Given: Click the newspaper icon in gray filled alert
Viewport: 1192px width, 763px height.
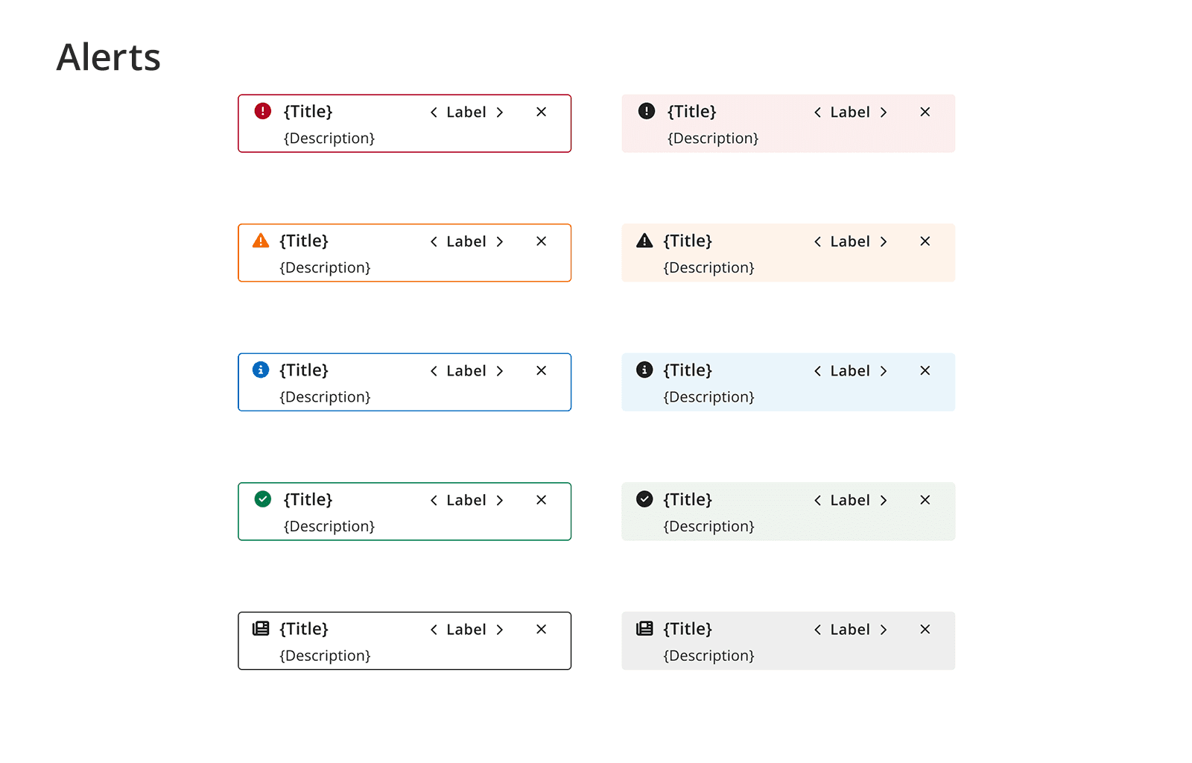Looking at the screenshot, I should click(644, 628).
